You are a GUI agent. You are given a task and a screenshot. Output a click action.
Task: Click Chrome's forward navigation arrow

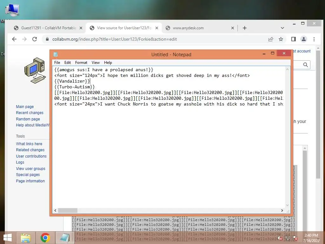[x=24, y=39]
